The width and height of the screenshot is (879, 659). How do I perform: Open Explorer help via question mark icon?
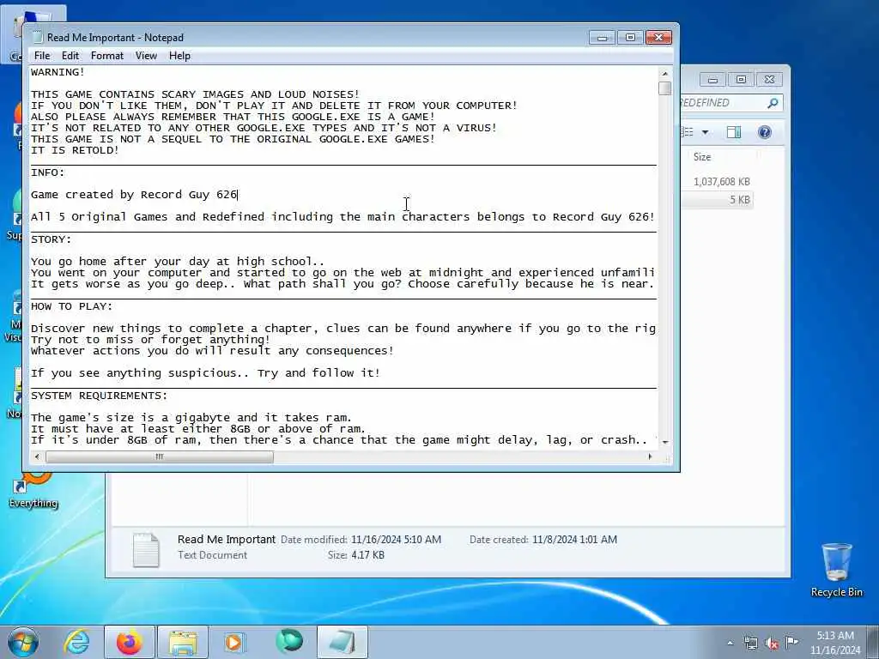point(765,132)
